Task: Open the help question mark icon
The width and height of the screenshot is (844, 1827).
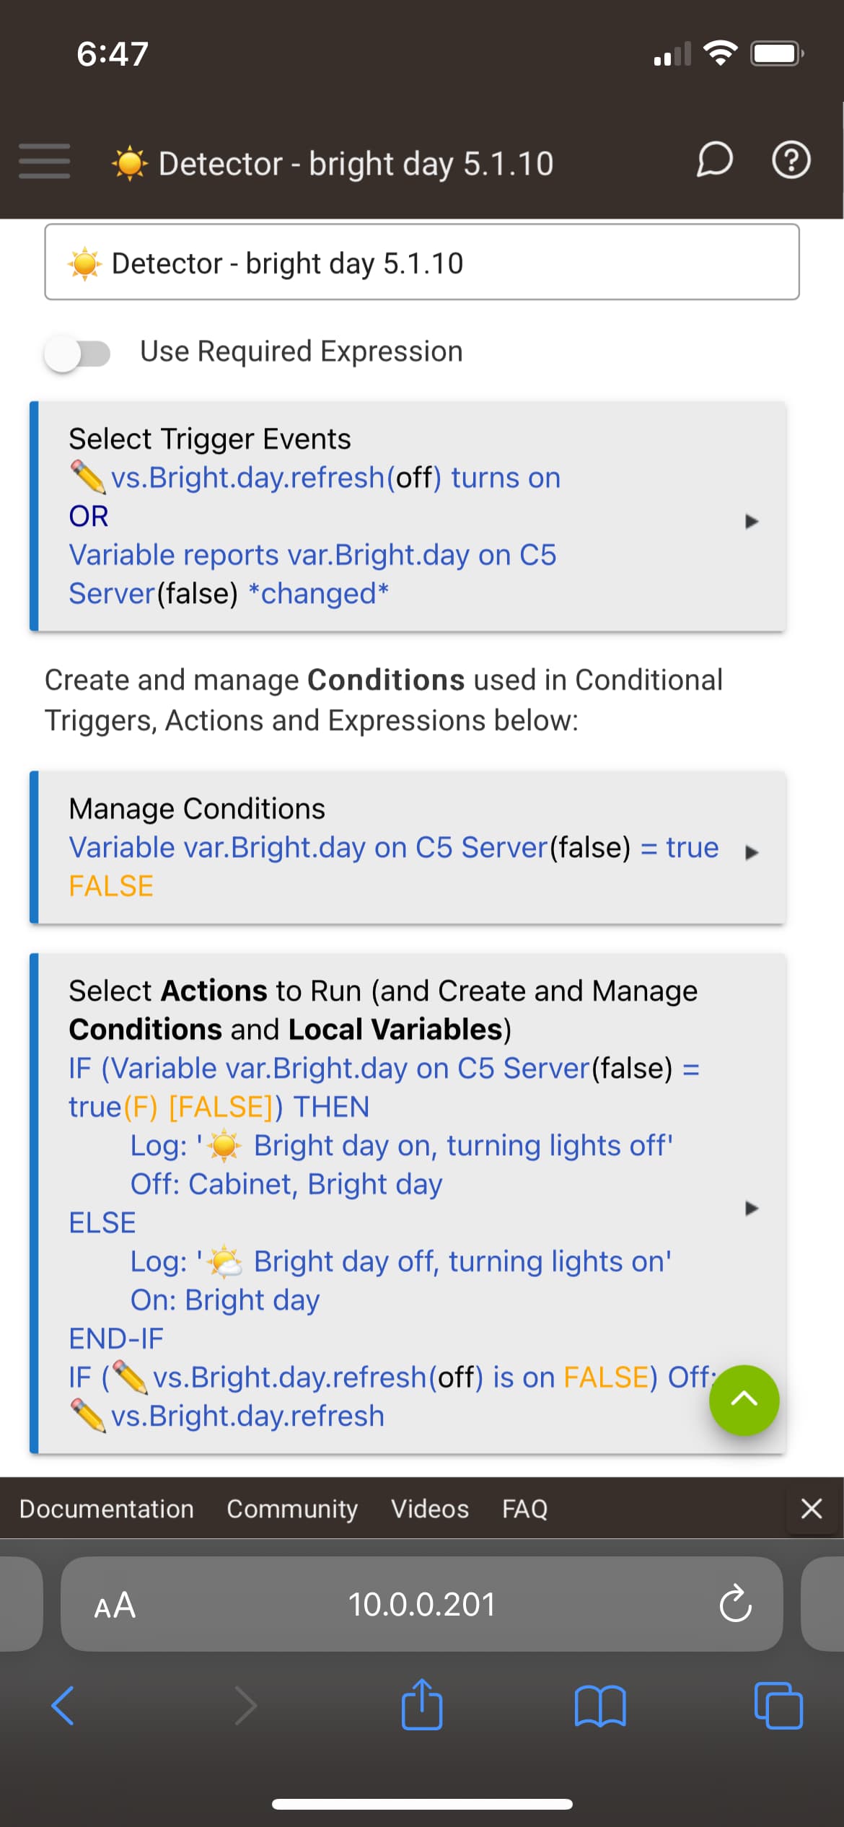Action: (x=791, y=160)
